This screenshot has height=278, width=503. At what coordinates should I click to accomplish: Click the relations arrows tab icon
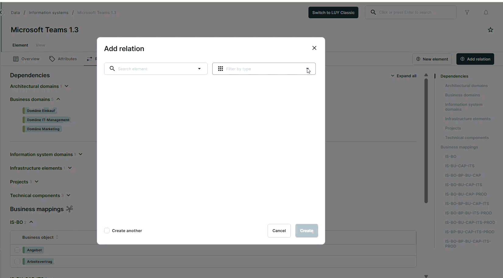[x=89, y=59]
